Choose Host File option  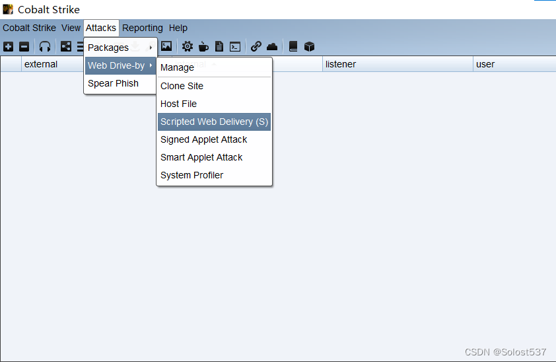coord(214,104)
